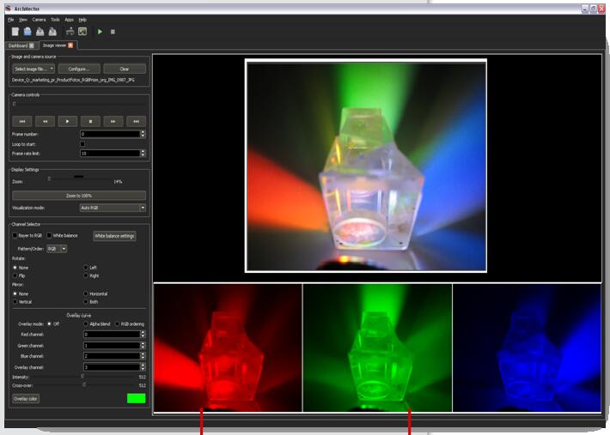The height and width of the screenshot is (435, 610).
Task: Open the Select image file dropdown
Action: coord(34,69)
